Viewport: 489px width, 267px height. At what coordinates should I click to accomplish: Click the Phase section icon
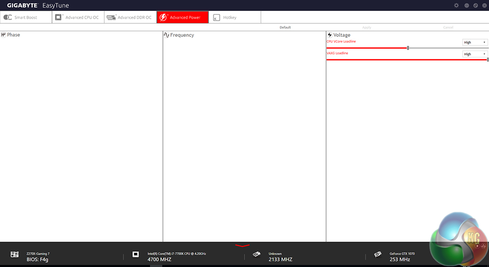pos(3,35)
